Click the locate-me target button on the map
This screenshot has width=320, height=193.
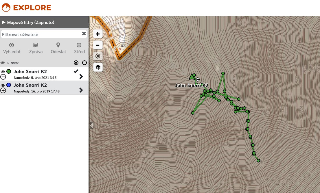(98, 56)
